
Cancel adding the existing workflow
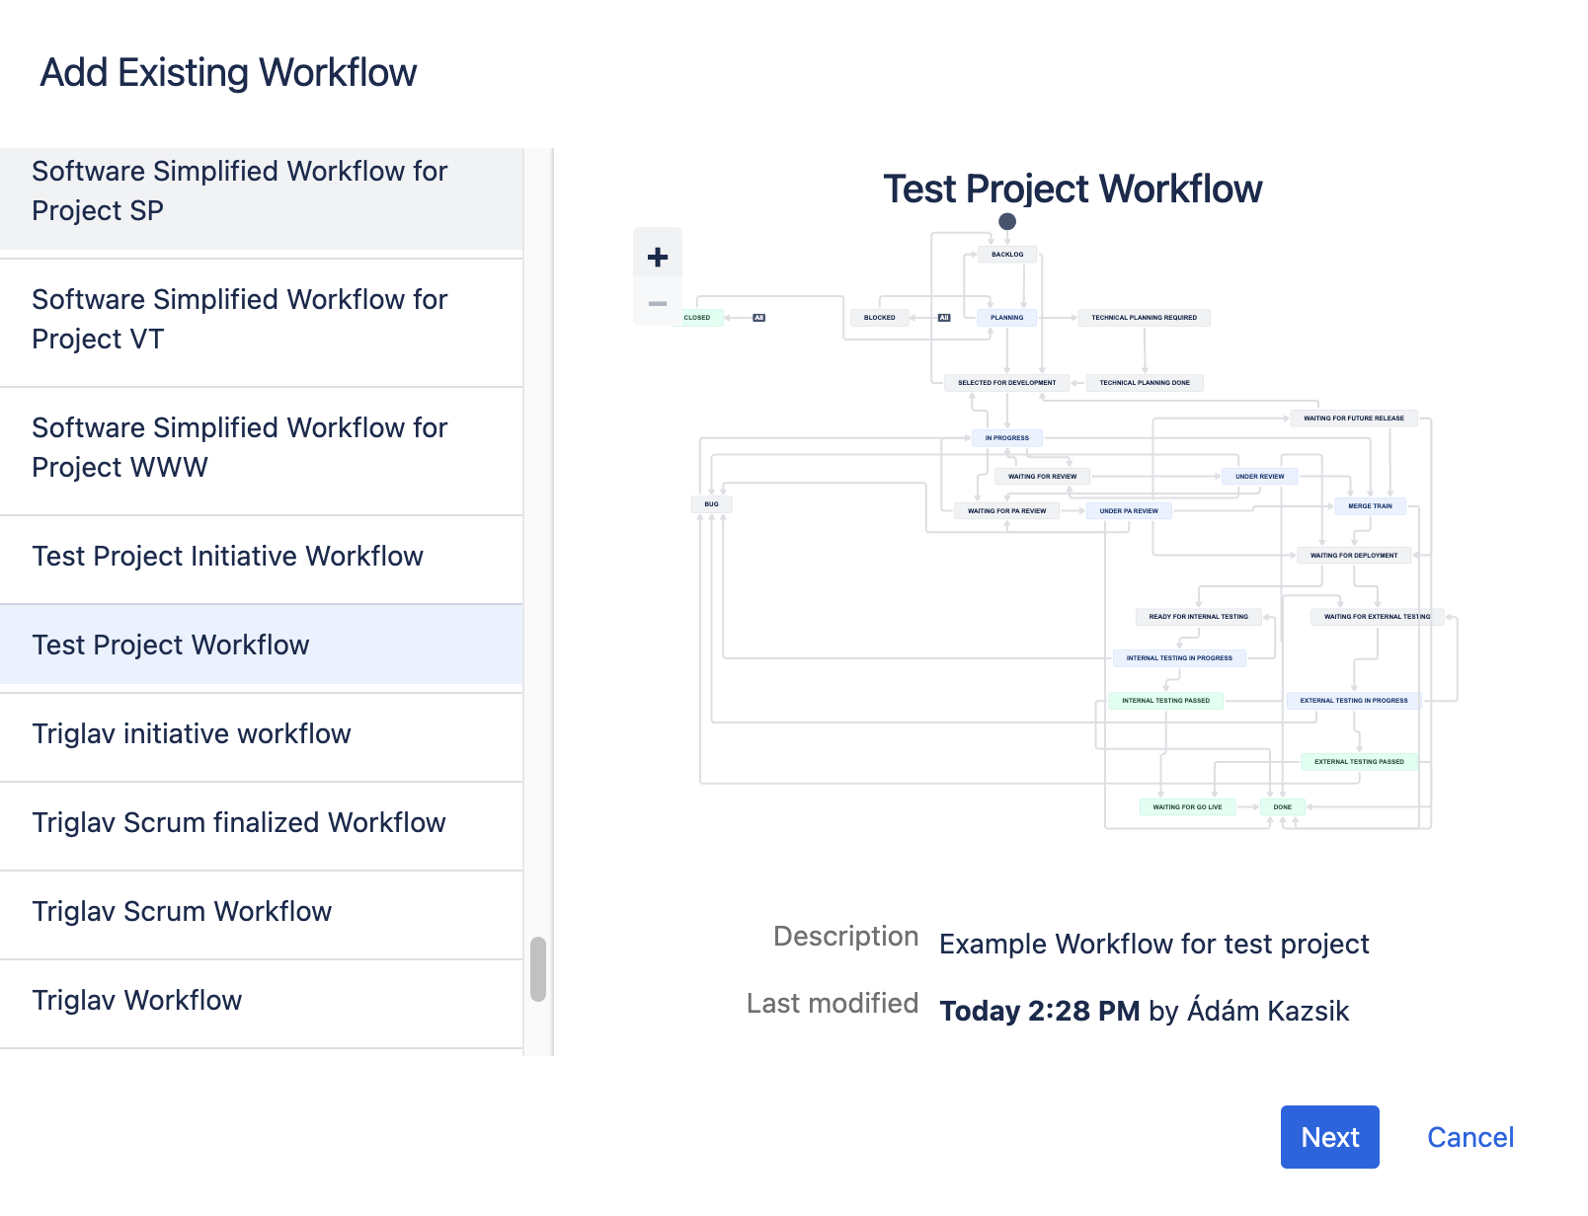[1470, 1137]
